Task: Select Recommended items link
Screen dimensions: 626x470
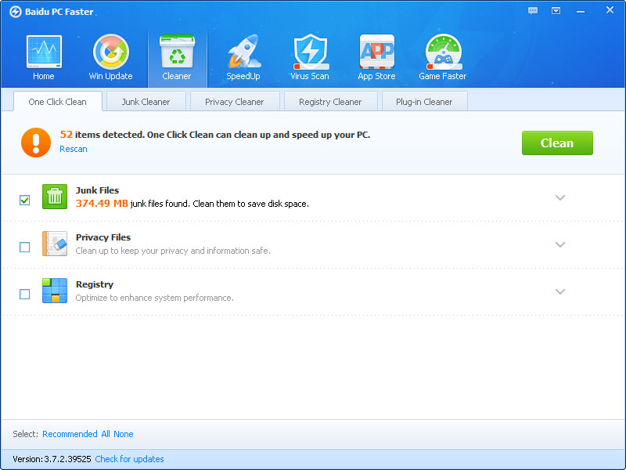Action: click(x=70, y=434)
